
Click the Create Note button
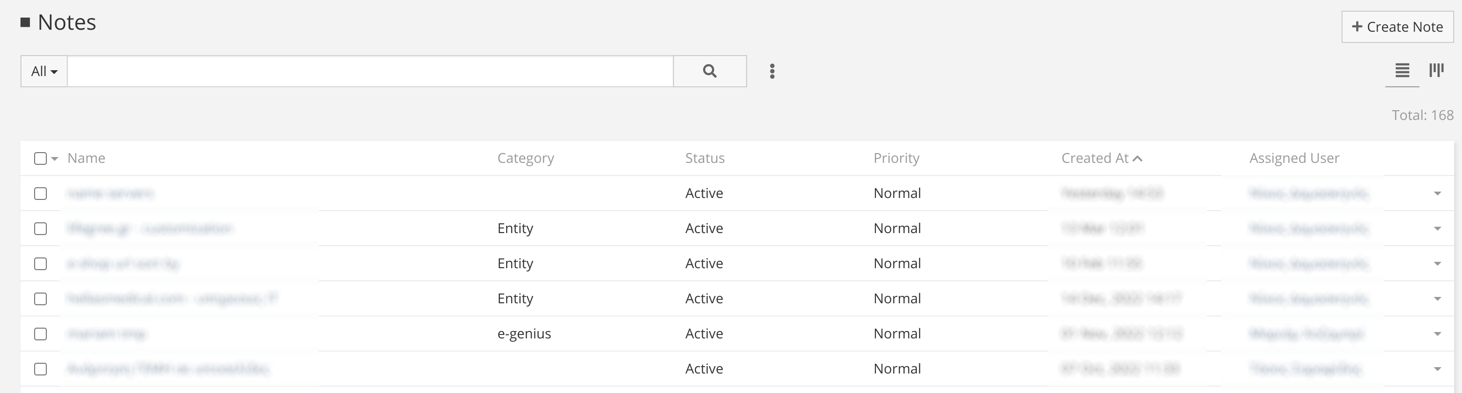1397,27
